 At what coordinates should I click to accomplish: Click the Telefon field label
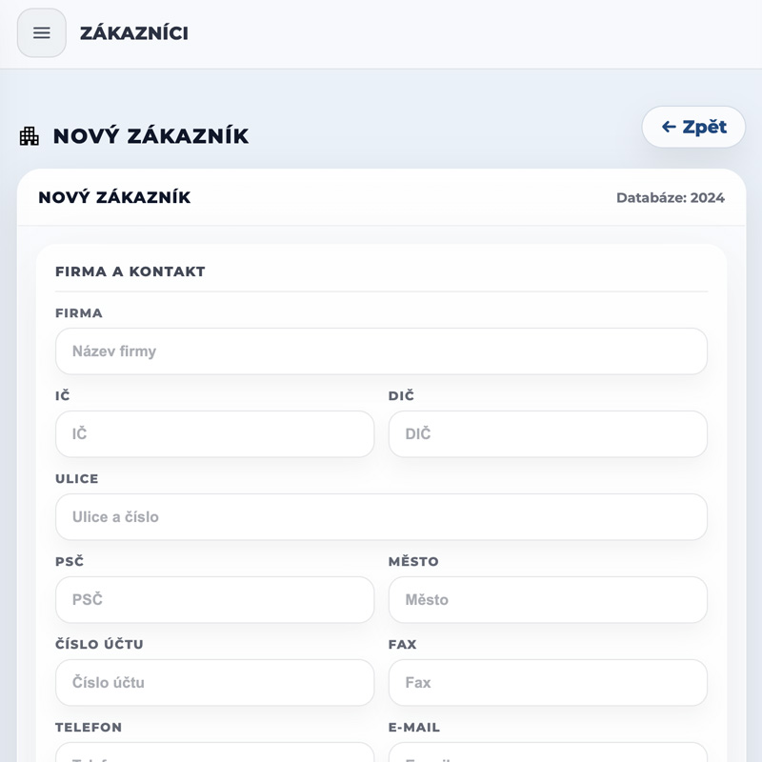click(89, 727)
